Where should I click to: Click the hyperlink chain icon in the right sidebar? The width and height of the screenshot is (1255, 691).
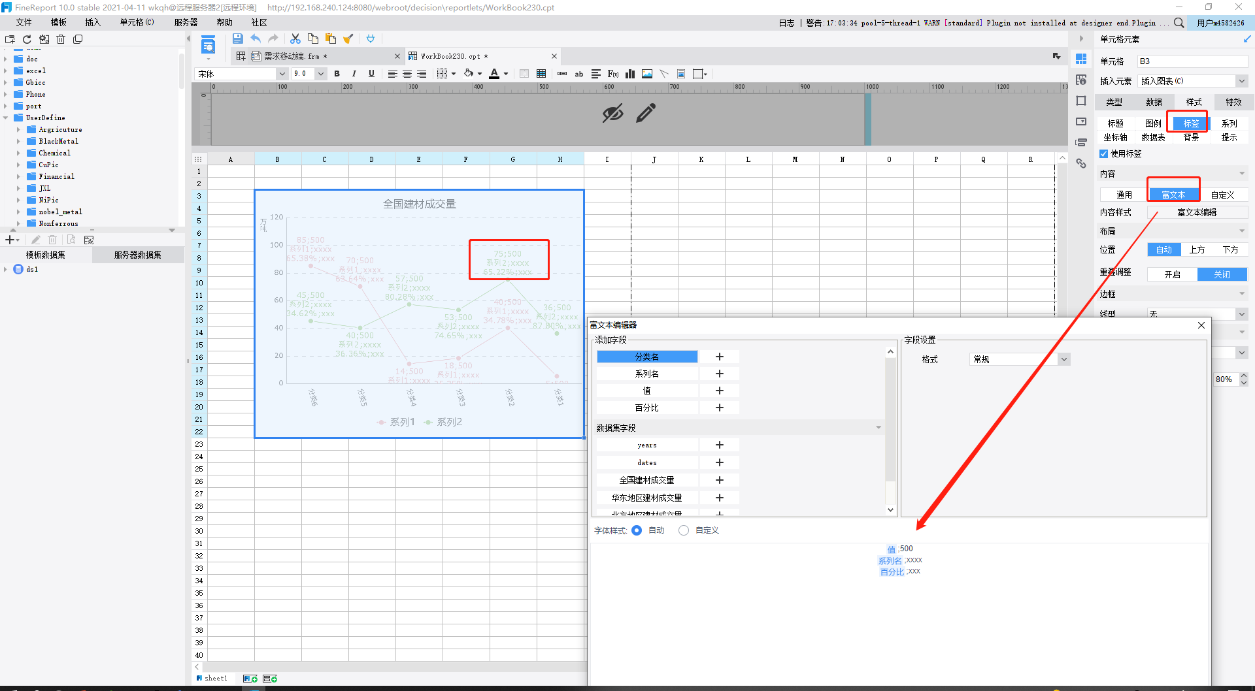click(1081, 163)
